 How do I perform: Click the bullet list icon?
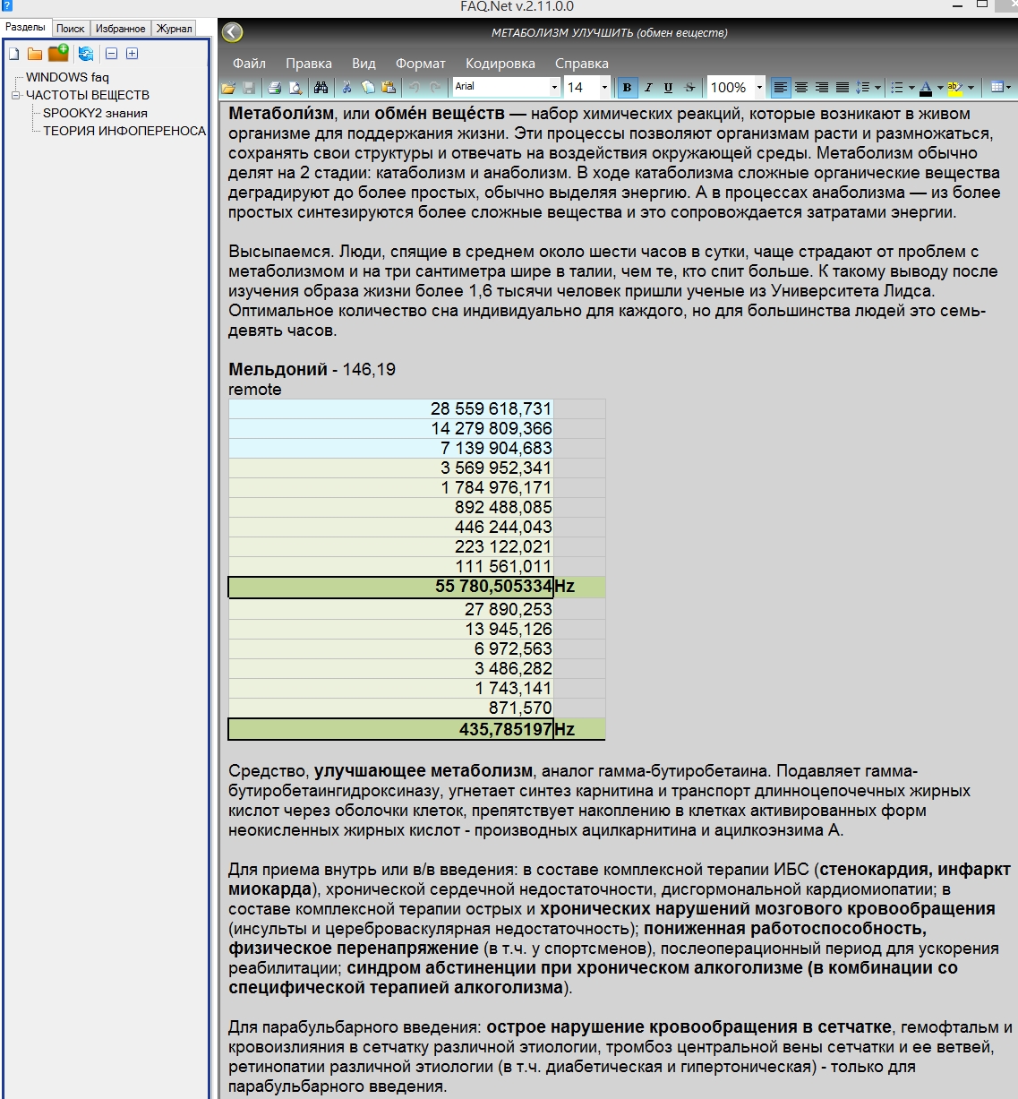[x=897, y=88]
